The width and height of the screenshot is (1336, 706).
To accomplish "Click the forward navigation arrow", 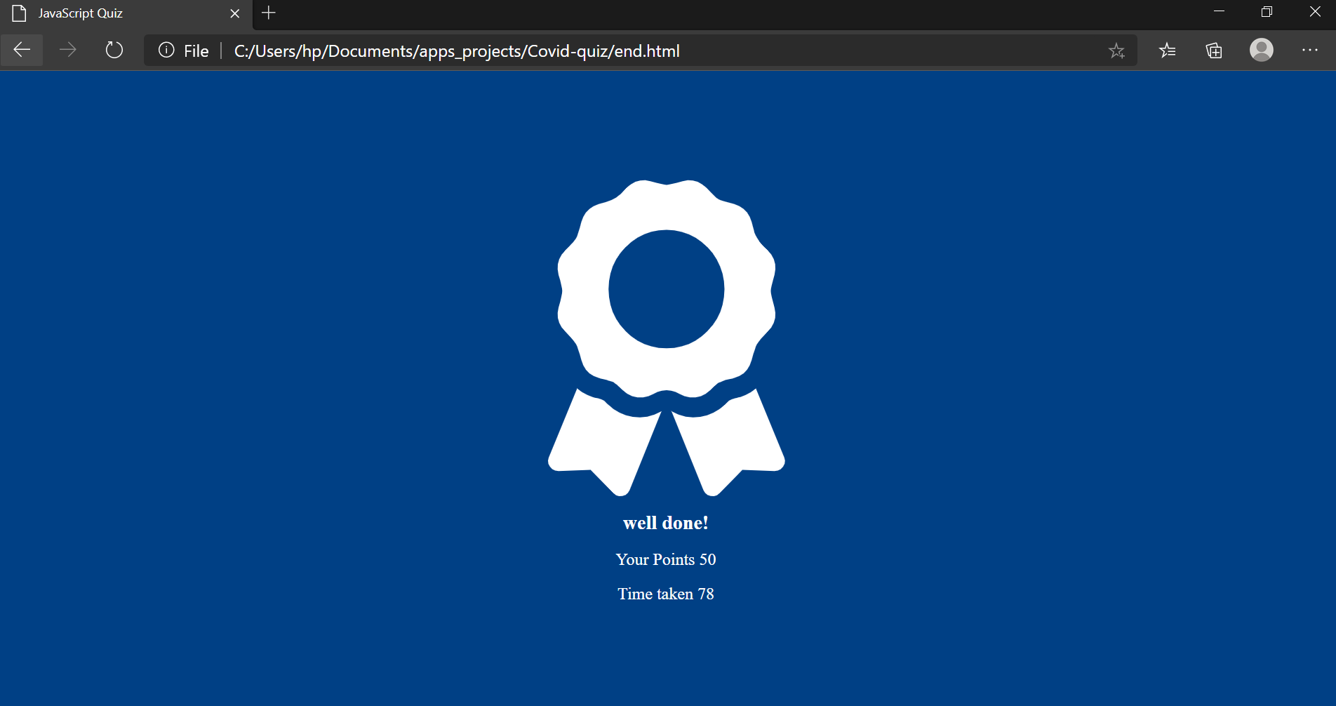I will 67,50.
